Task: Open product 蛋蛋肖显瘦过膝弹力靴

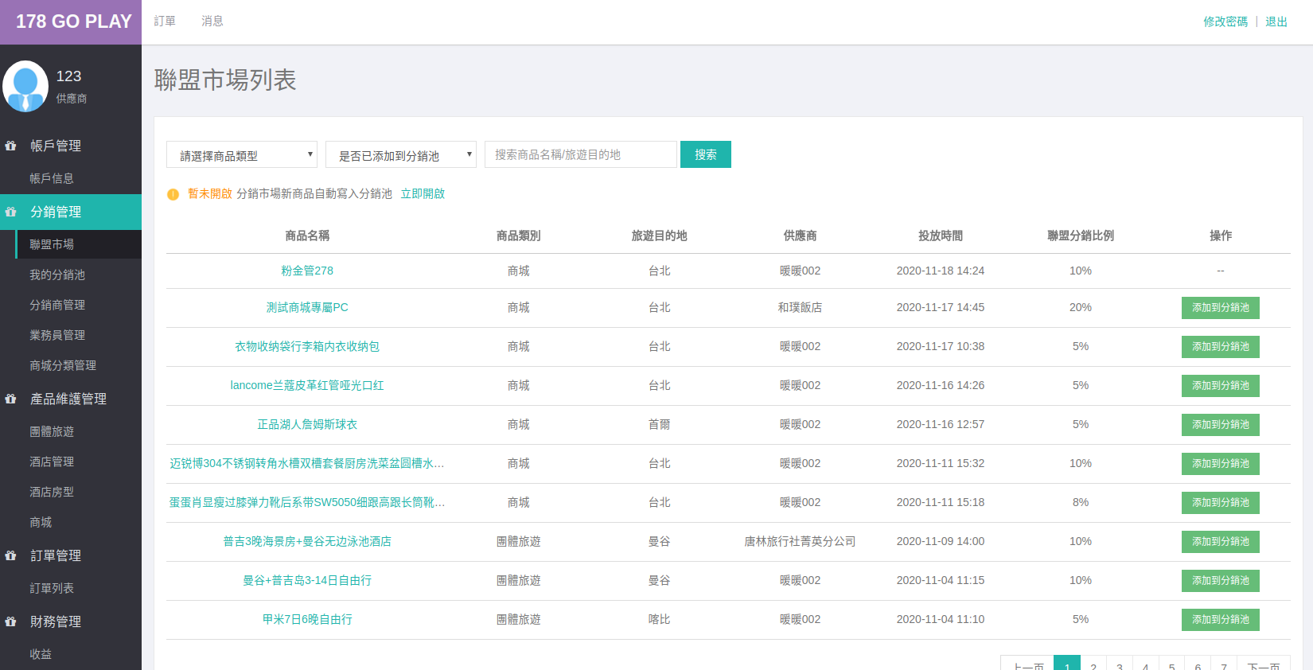Action: click(x=307, y=502)
